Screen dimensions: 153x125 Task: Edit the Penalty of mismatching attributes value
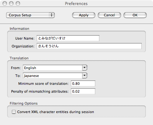coord(83,91)
